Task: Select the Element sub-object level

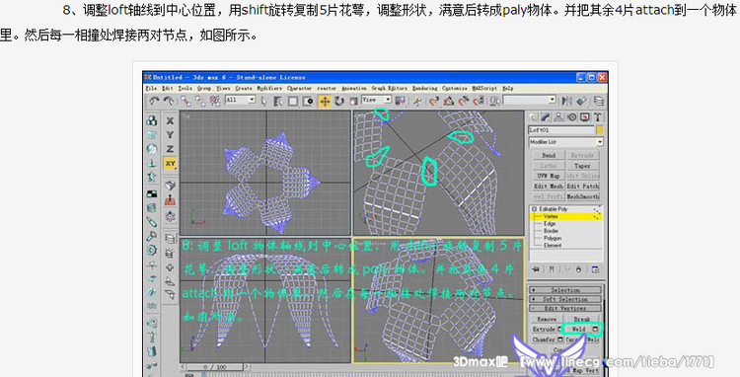Action: (x=553, y=246)
